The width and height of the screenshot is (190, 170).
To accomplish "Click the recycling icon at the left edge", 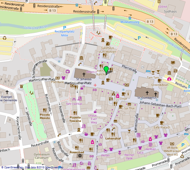I will [5, 38].
